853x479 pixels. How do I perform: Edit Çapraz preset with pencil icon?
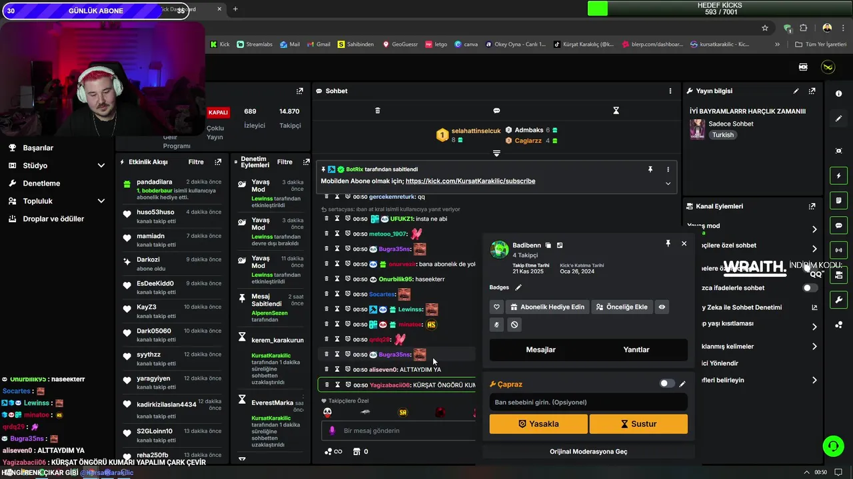click(682, 384)
